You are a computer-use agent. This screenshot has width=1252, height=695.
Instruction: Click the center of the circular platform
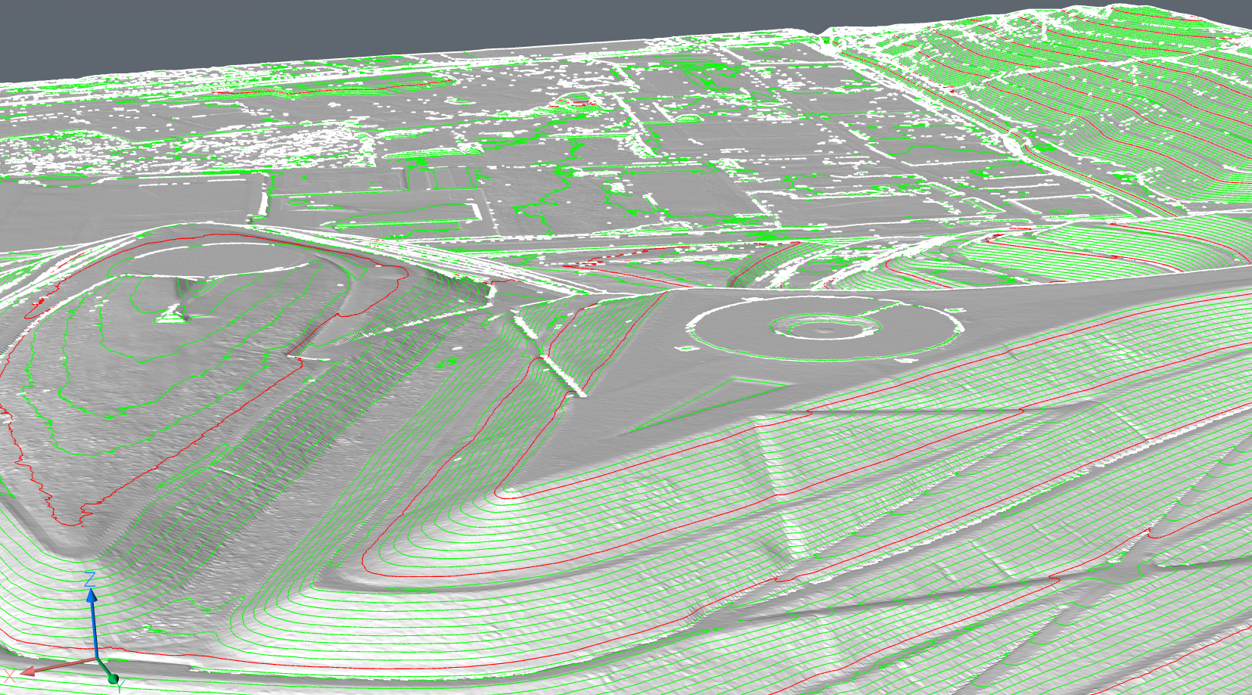tap(822, 329)
